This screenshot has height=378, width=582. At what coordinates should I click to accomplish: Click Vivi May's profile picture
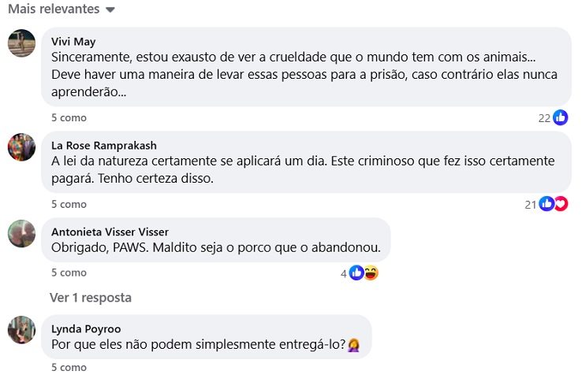pyautogui.click(x=21, y=43)
